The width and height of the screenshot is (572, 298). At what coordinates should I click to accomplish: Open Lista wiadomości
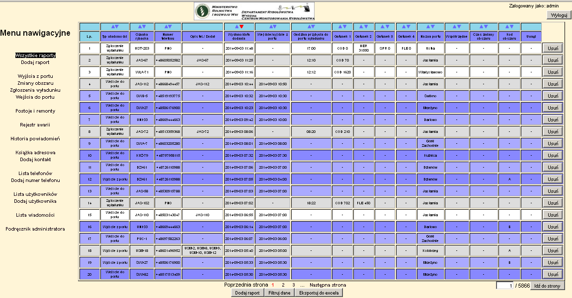[35, 215]
